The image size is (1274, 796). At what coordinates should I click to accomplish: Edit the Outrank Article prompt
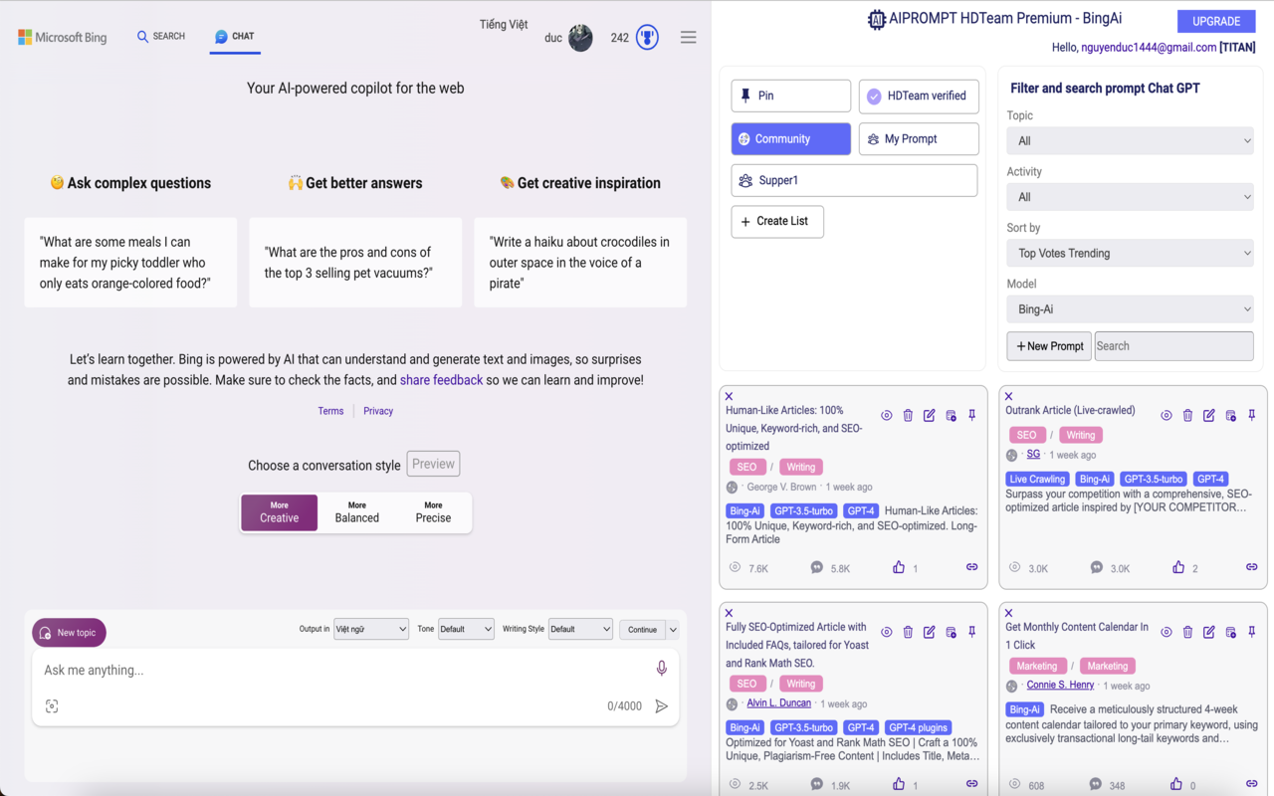tap(1208, 415)
